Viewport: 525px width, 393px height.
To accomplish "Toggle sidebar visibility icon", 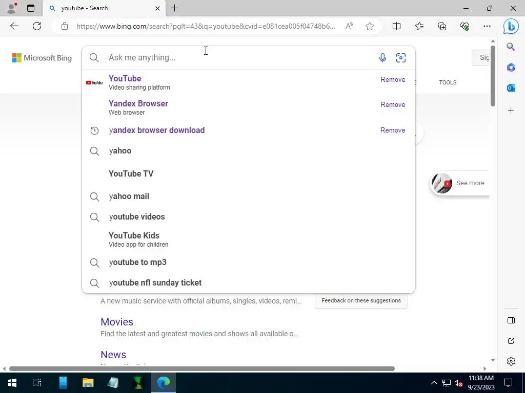I will 511,320.
